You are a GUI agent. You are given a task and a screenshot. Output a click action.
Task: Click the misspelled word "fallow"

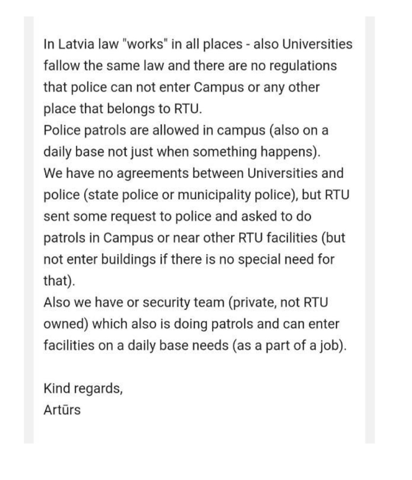coord(61,66)
